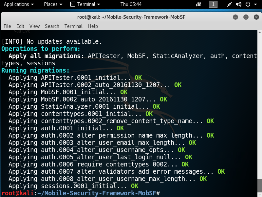Click the terminal scrollbar thumb

pos(260,186)
